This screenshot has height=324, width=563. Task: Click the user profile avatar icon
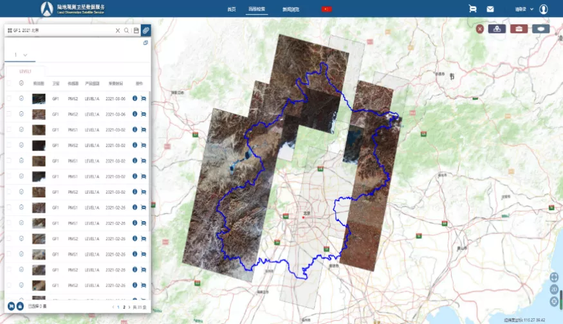[544, 9]
